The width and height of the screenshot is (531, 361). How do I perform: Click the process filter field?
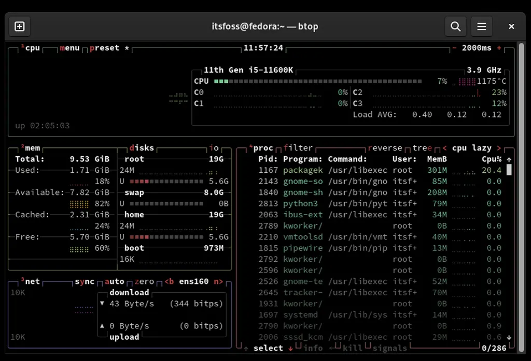pyautogui.click(x=298, y=148)
